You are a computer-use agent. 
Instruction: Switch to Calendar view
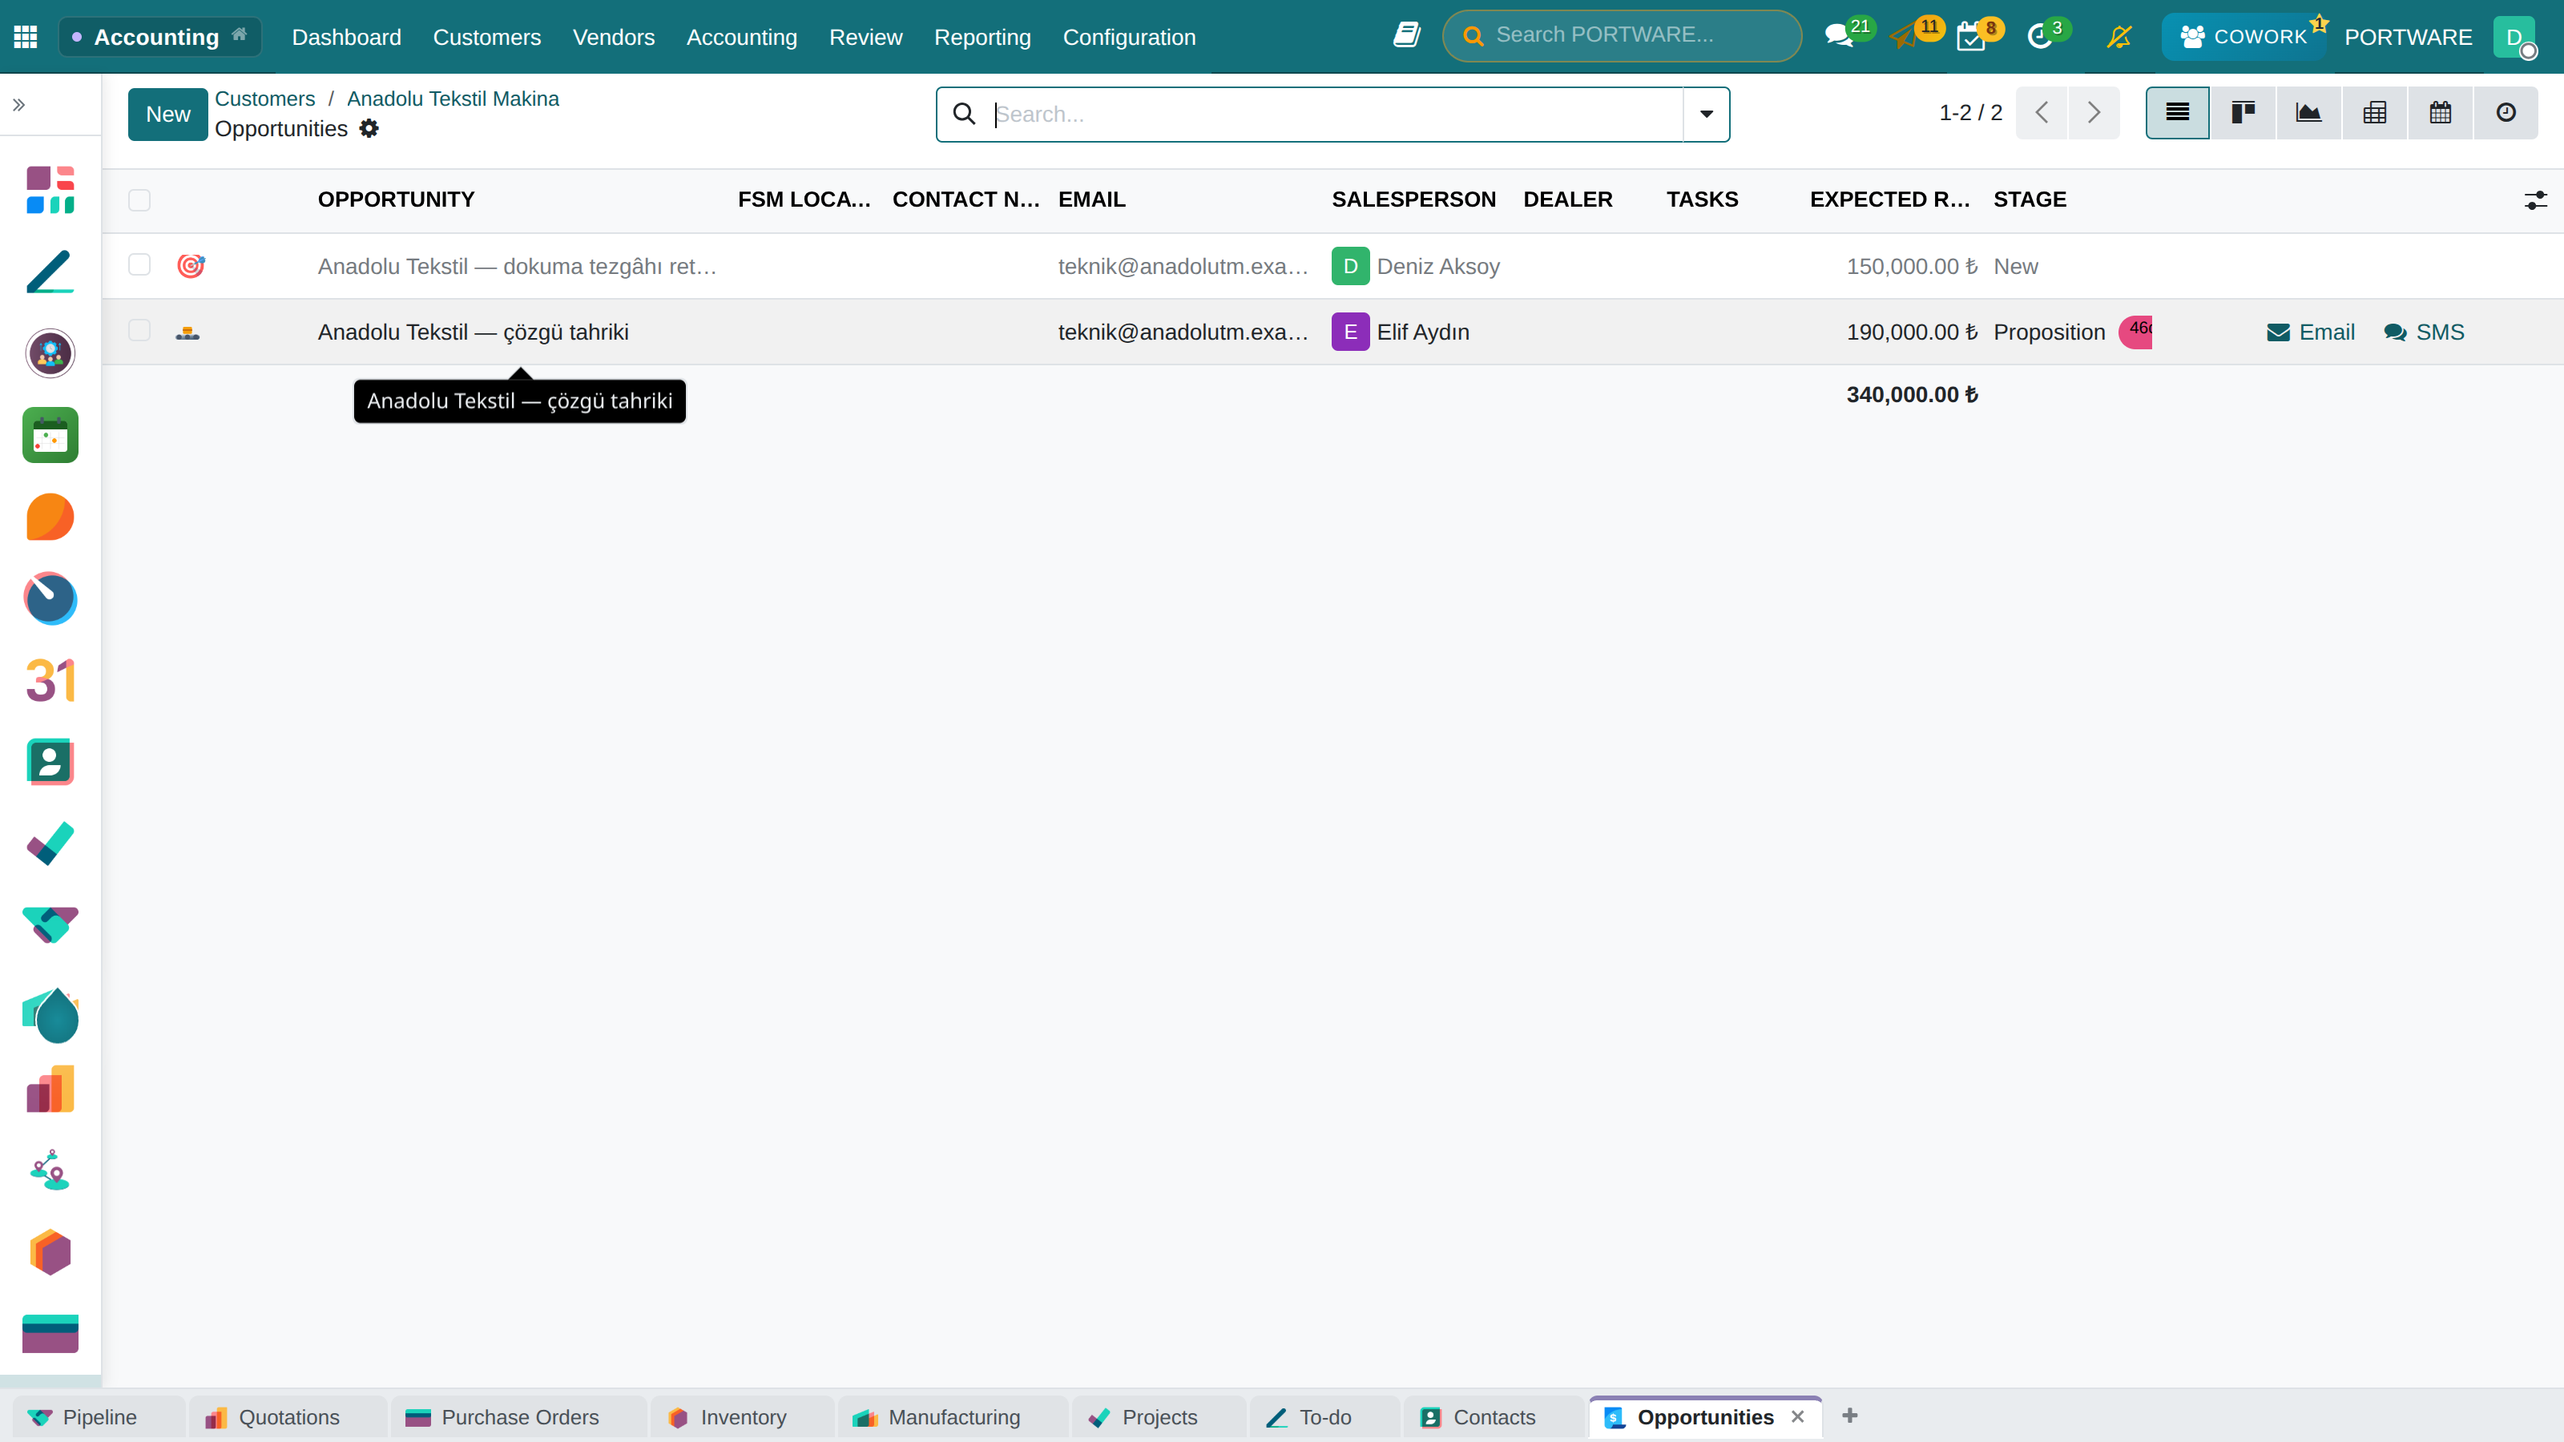click(2440, 112)
